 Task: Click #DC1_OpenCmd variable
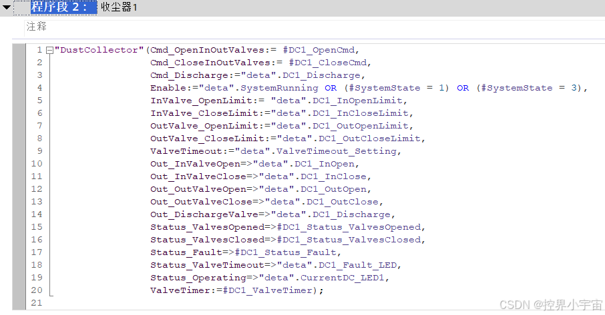coord(319,50)
